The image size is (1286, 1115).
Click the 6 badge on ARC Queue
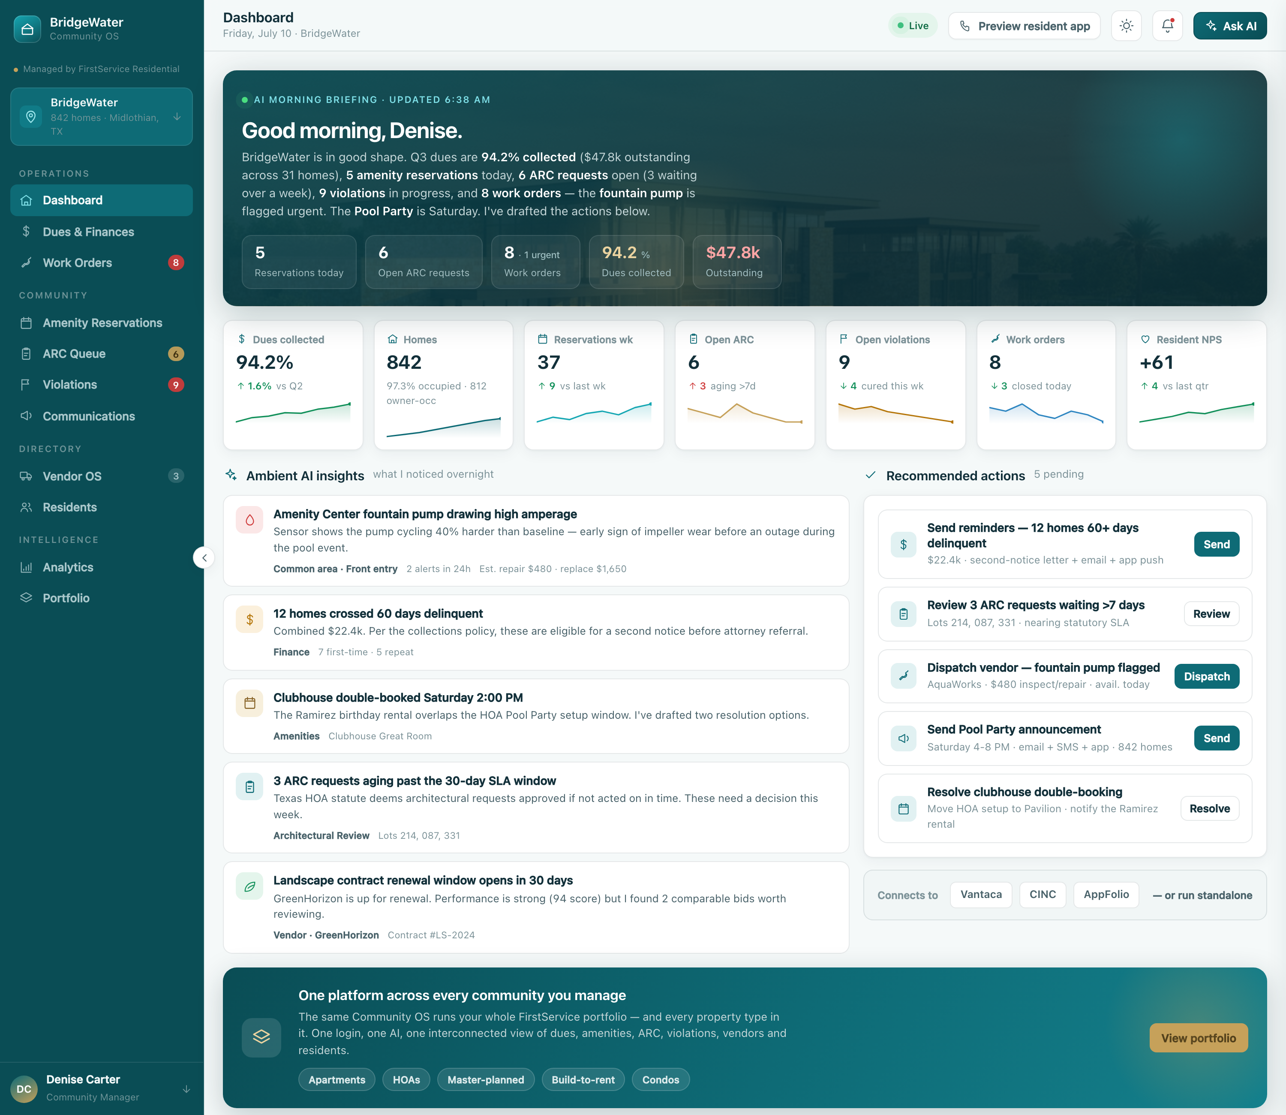[175, 354]
